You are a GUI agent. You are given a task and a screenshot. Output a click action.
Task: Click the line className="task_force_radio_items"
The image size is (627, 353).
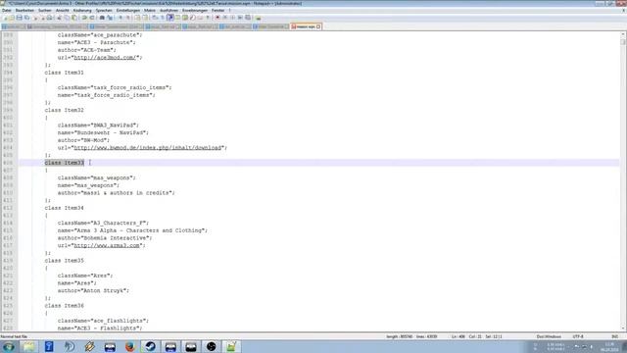coord(115,87)
